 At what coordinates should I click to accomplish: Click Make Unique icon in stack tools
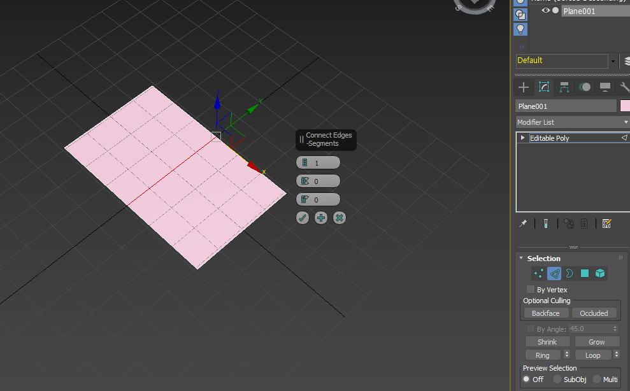[x=568, y=224]
